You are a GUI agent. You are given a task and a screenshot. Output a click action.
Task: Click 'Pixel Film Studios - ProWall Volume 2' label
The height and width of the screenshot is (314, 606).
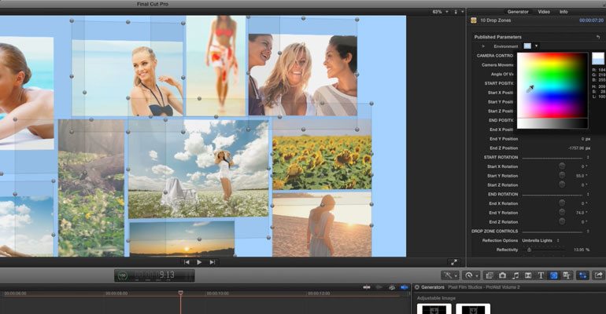pyautogui.click(x=484, y=287)
